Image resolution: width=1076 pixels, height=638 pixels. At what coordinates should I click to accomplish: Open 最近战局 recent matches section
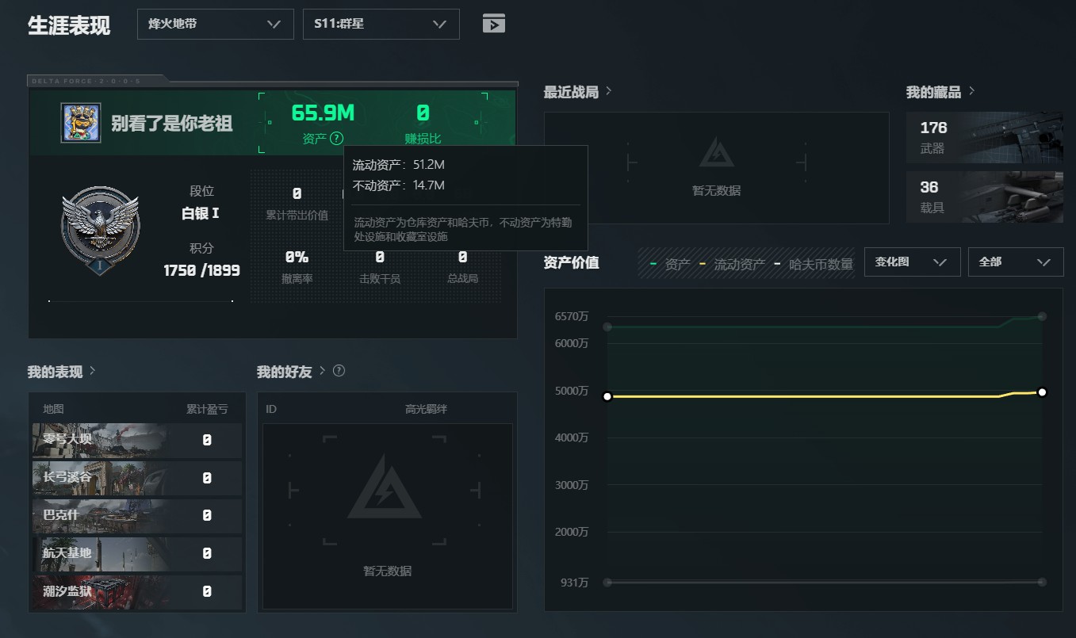577,92
